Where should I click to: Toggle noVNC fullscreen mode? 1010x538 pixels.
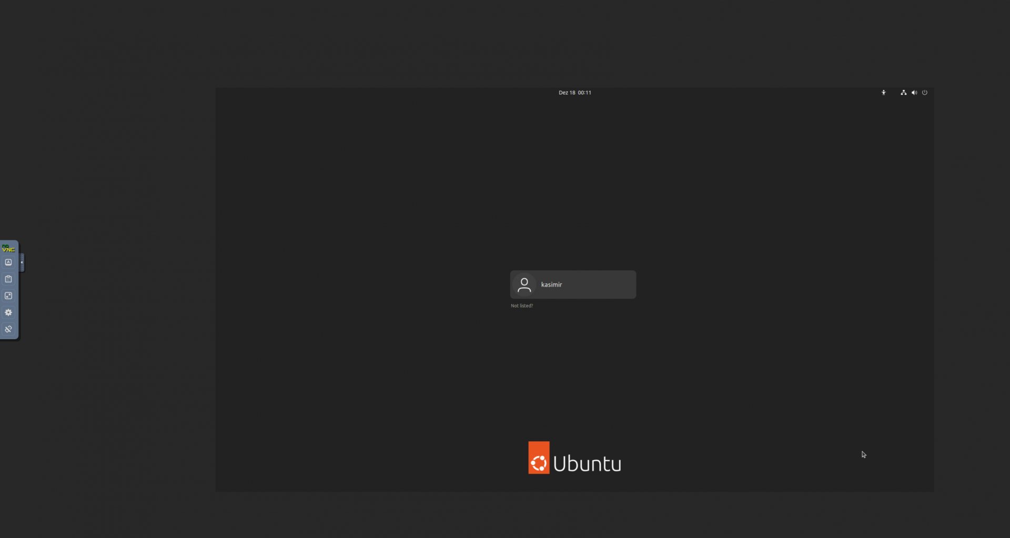click(8, 296)
